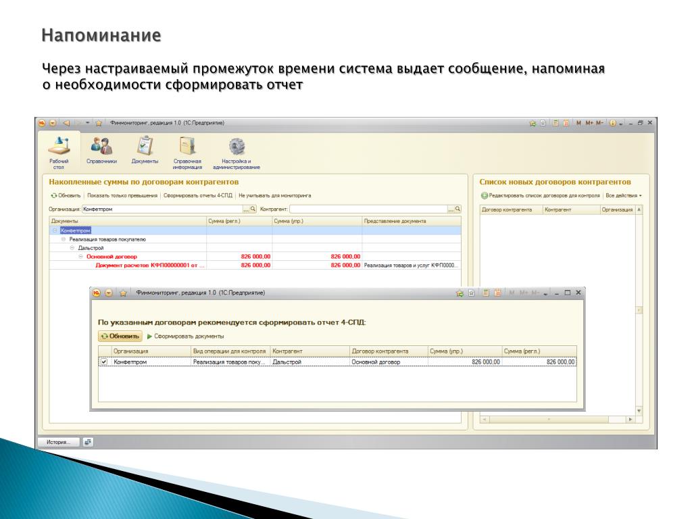This screenshot has width=692, height=519.
Task: Open selection ellipsis button for Контрагент field
Action: click(451, 209)
